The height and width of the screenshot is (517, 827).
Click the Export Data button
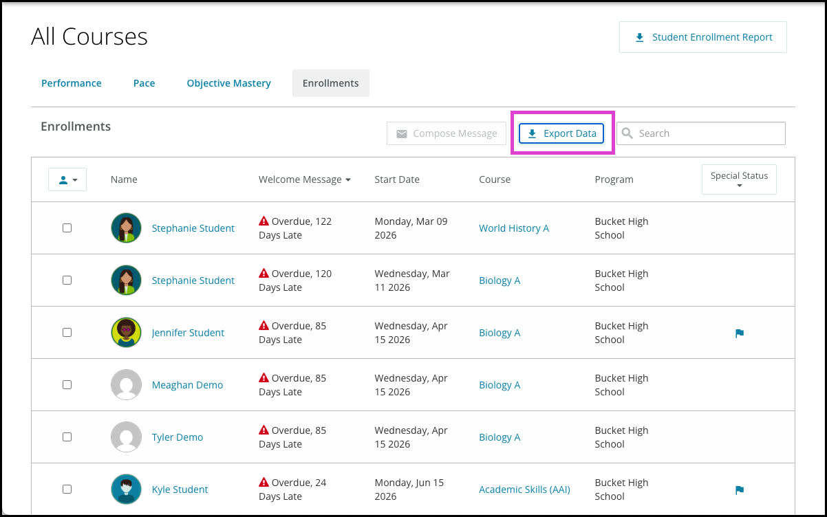pyautogui.click(x=561, y=133)
